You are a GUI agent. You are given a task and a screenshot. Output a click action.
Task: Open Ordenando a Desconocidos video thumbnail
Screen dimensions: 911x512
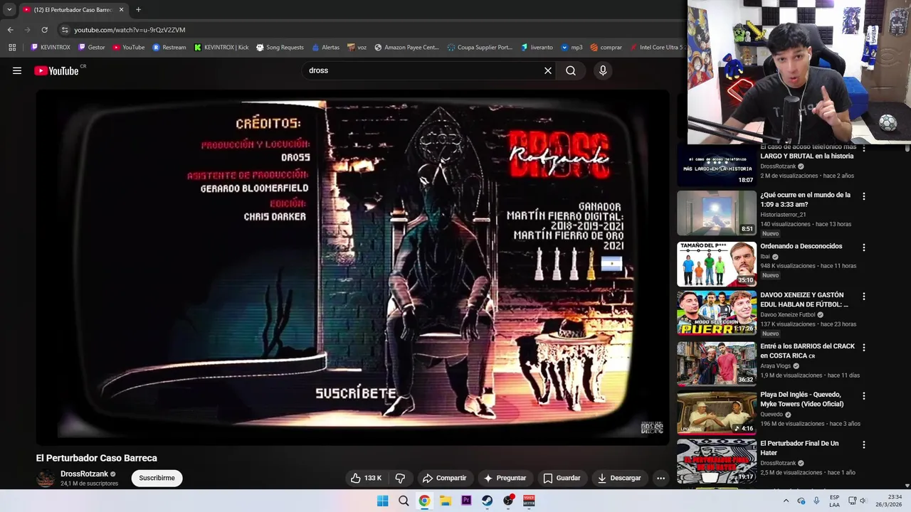tap(716, 264)
